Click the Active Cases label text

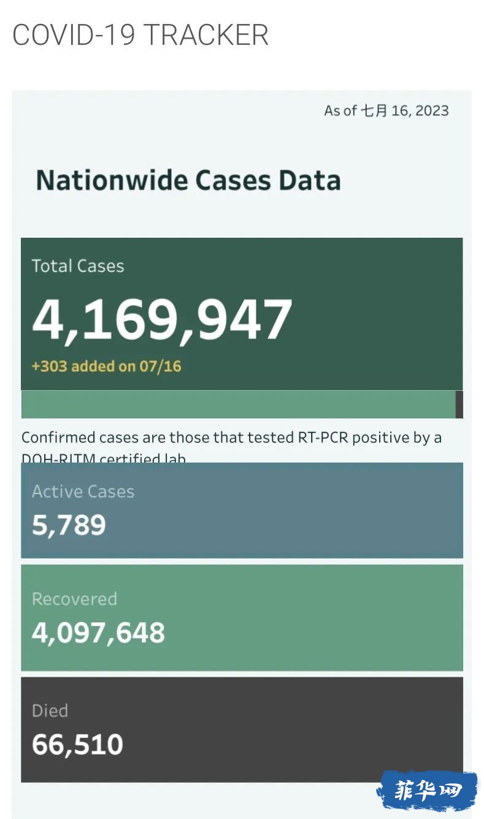tap(83, 492)
